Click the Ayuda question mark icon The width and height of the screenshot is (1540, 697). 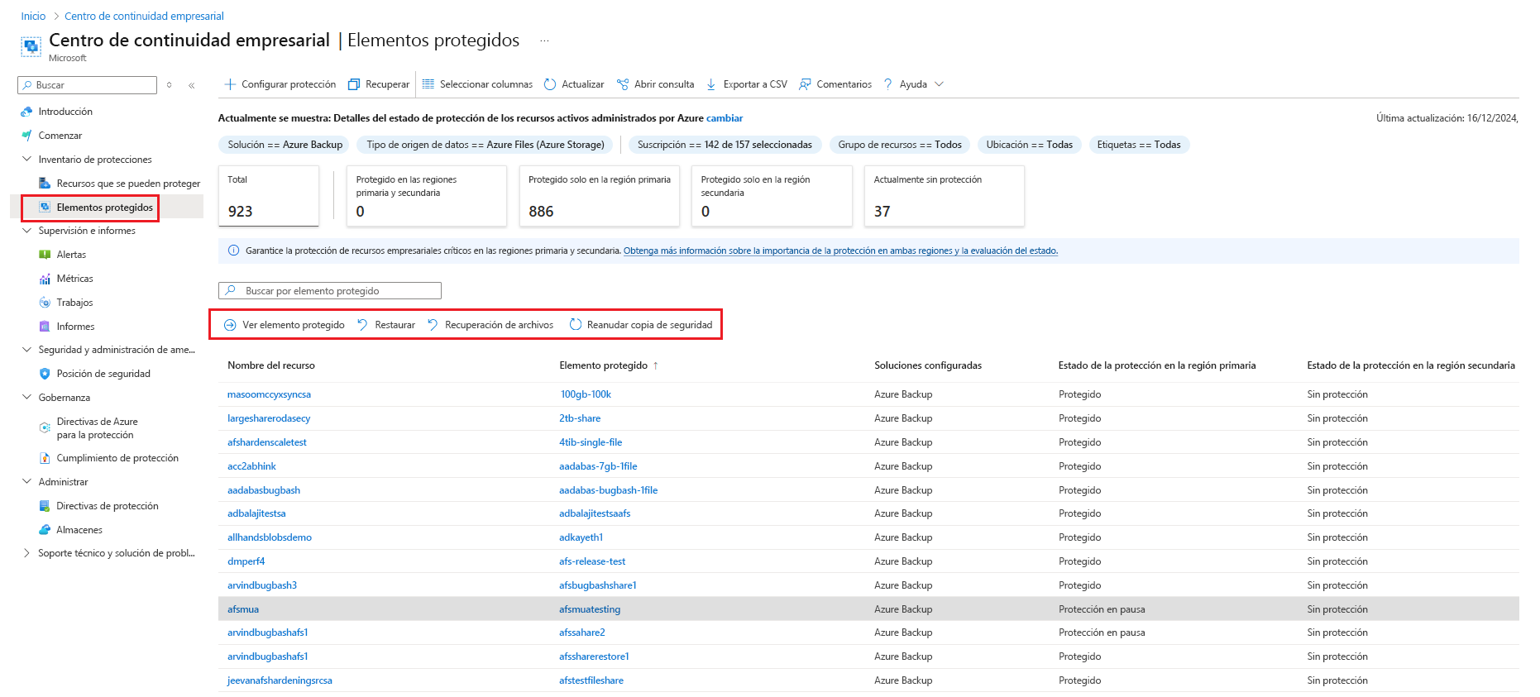(888, 84)
